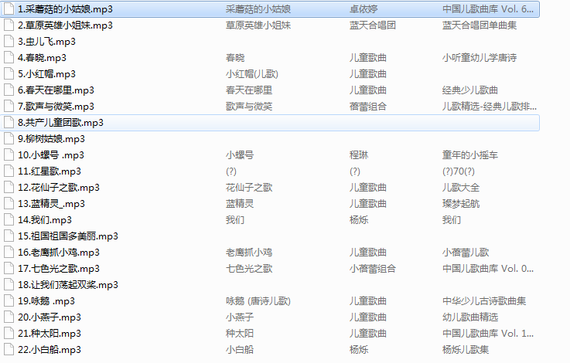This screenshot has height=363, width=570.
Task: Click artist cell 蓝天合唱团
Action: (373, 25)
